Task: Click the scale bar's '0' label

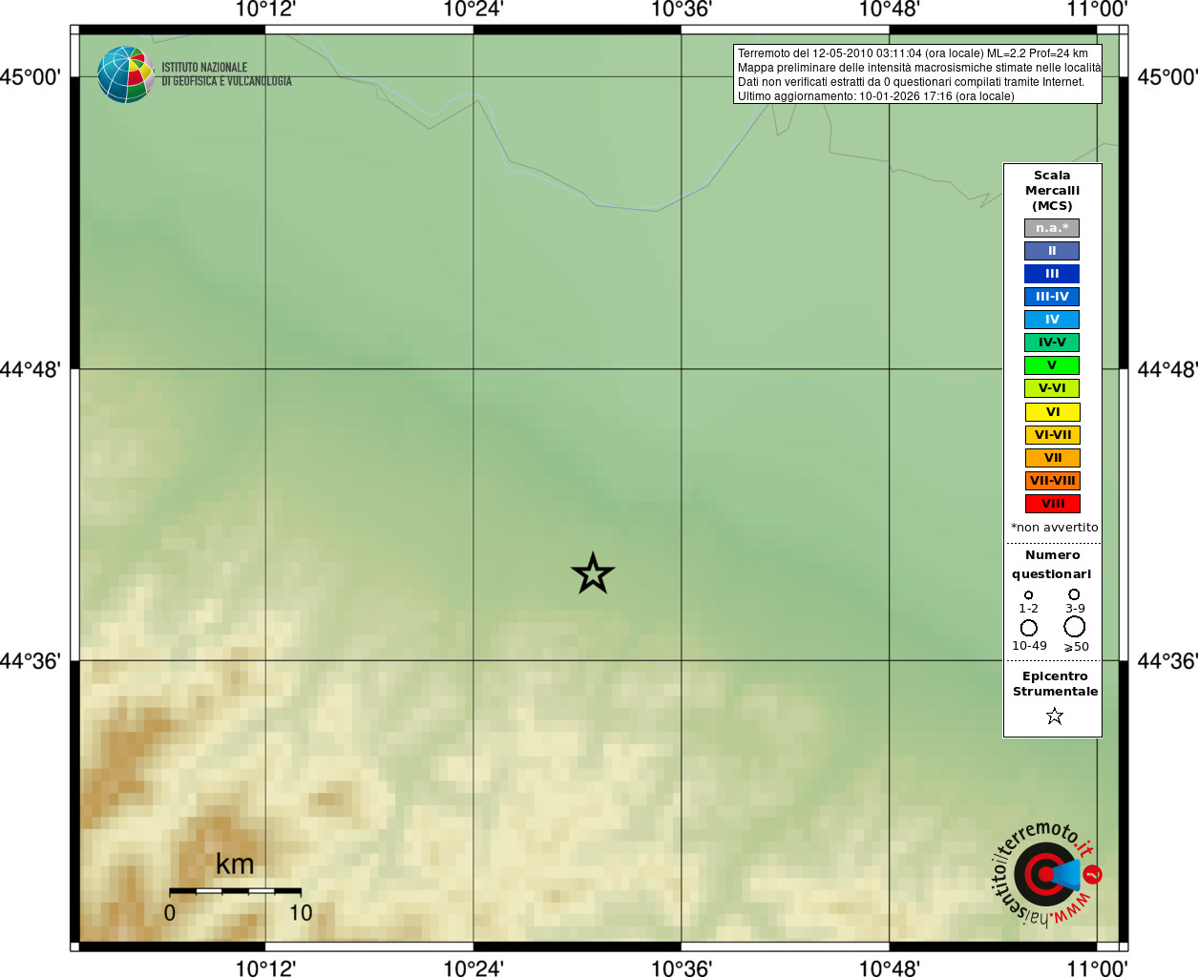Action: 169,913
